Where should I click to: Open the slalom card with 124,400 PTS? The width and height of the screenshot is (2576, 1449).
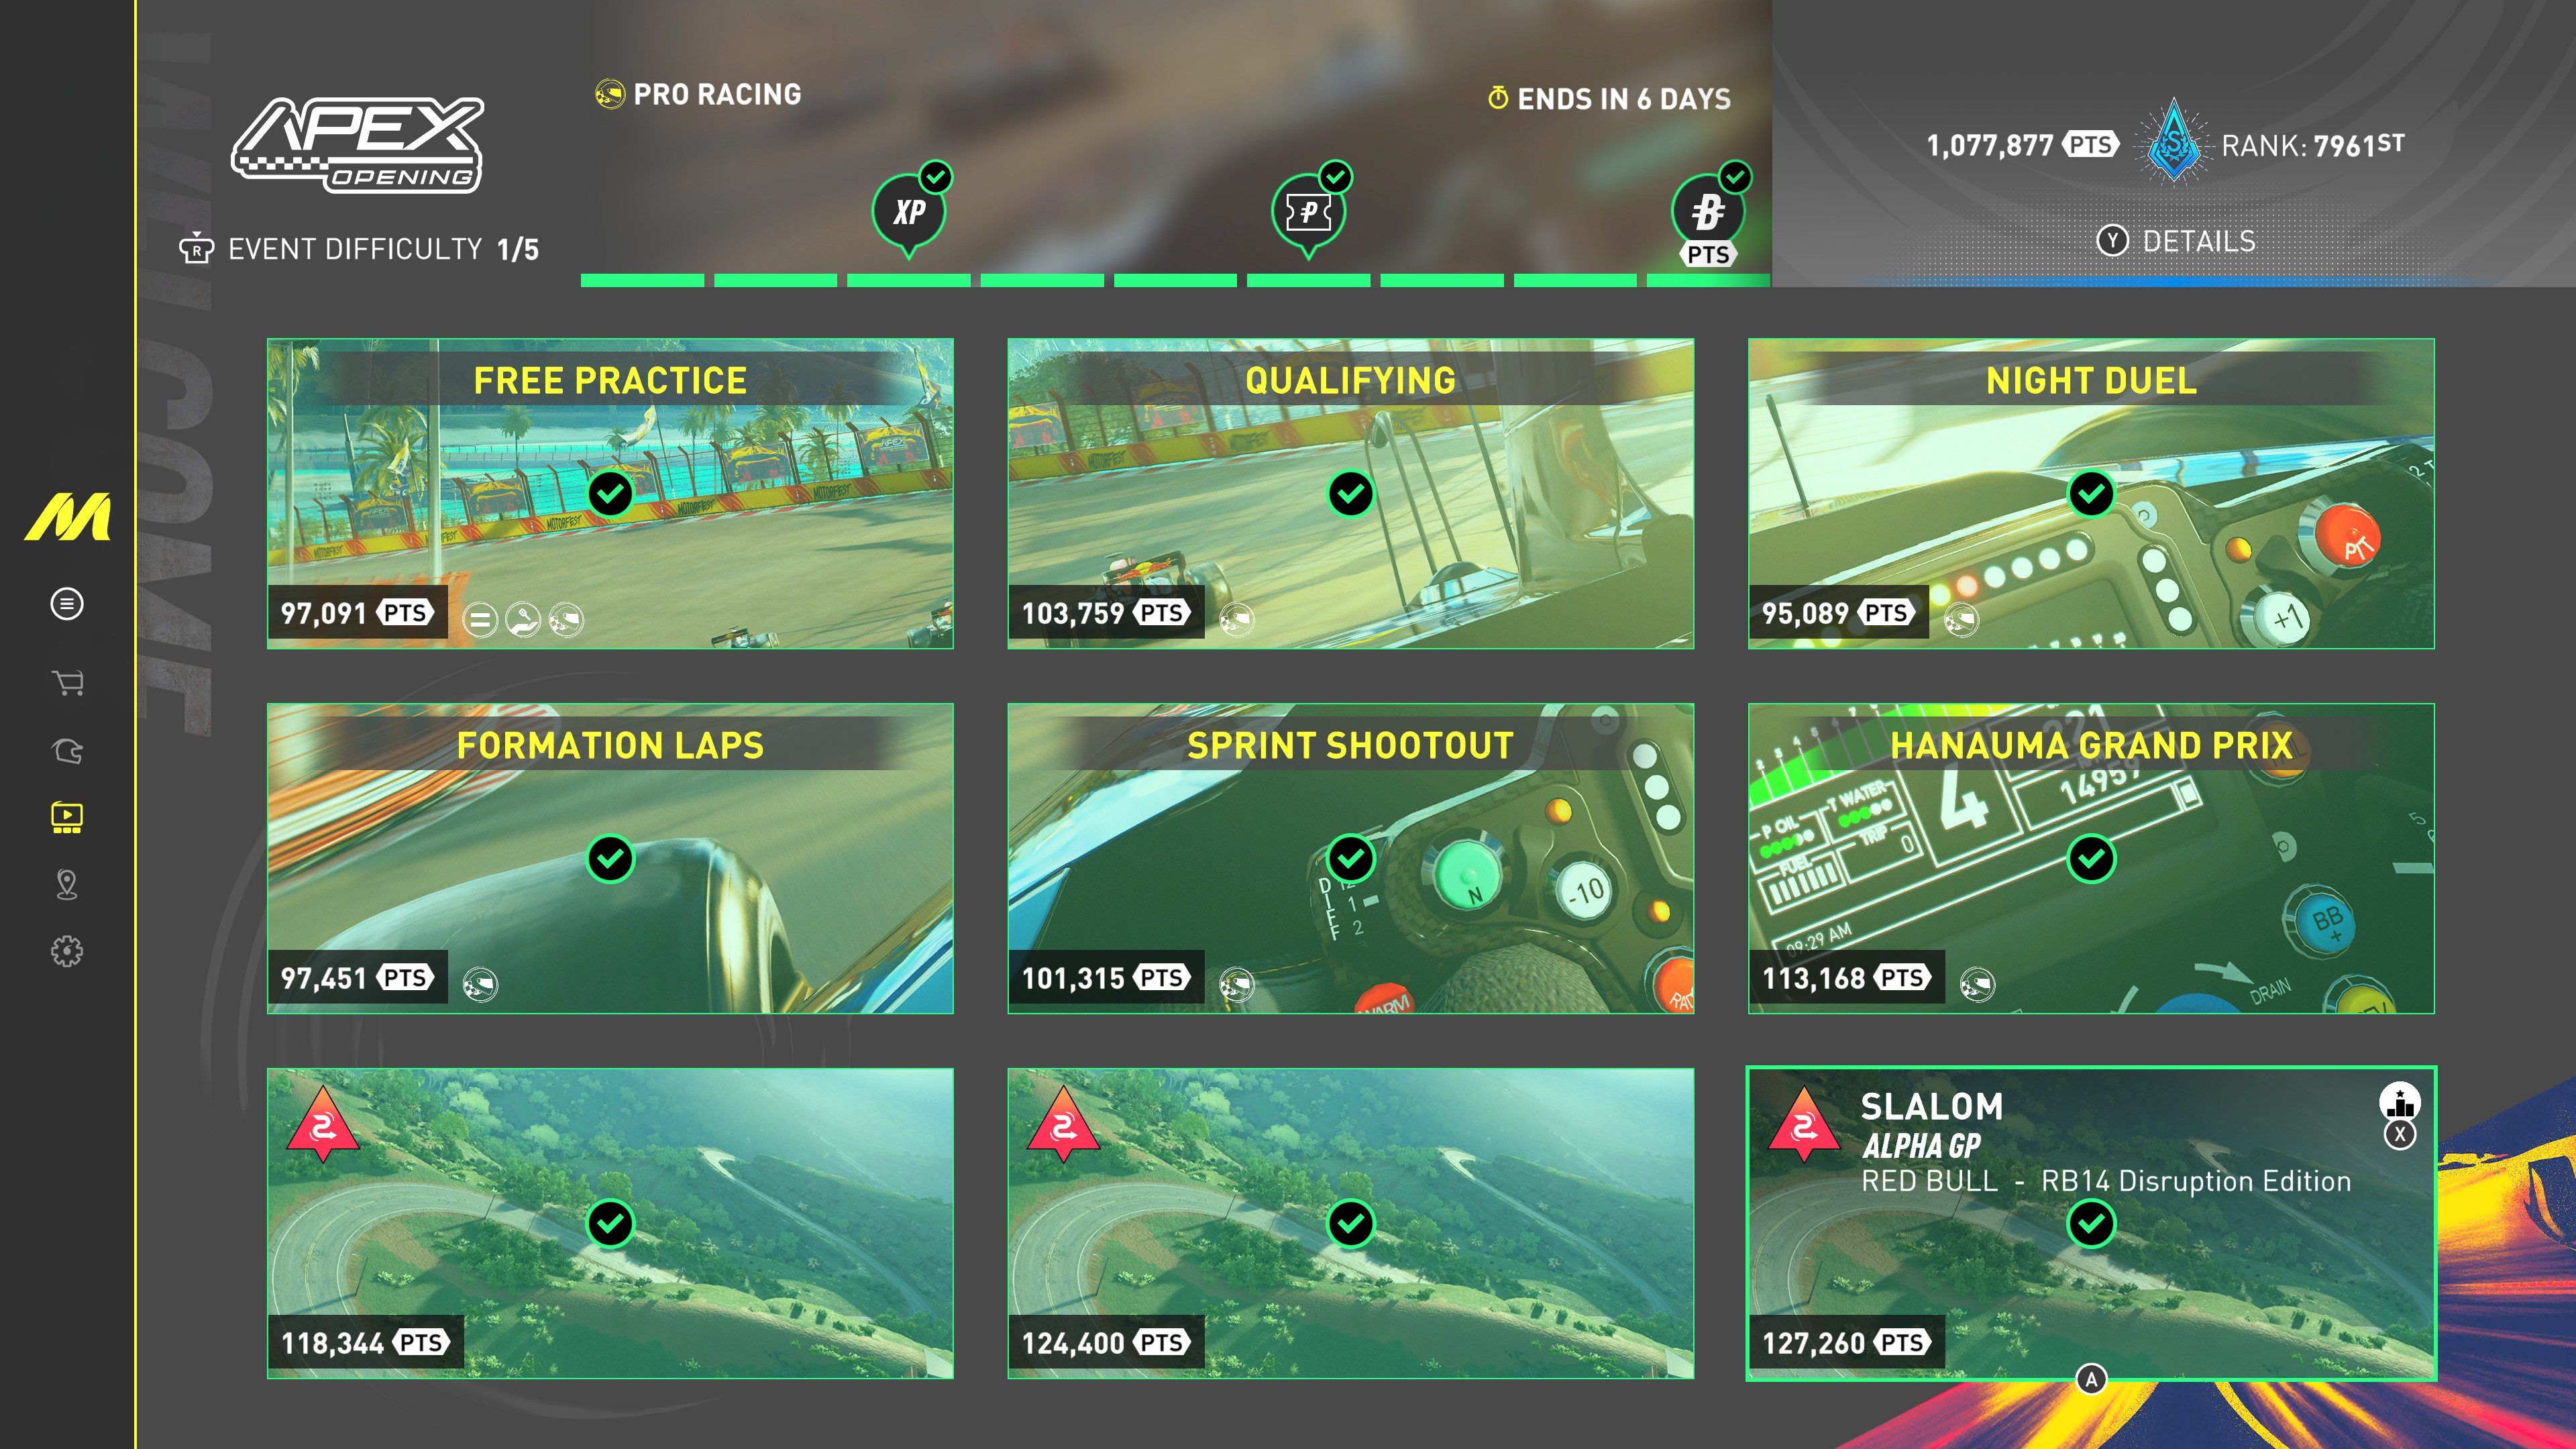pyautogui.click(x=1350, y=1224)
